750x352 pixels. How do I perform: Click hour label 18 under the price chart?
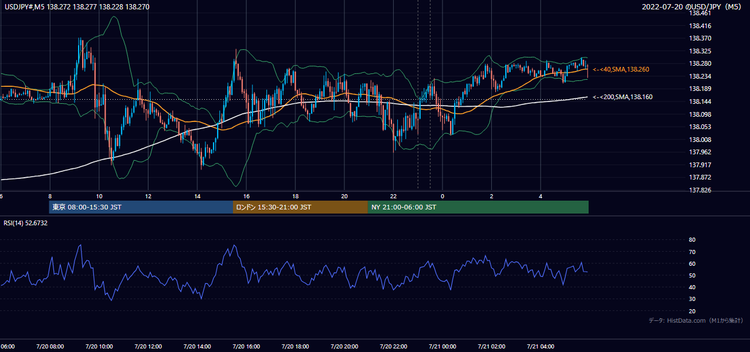295,197
